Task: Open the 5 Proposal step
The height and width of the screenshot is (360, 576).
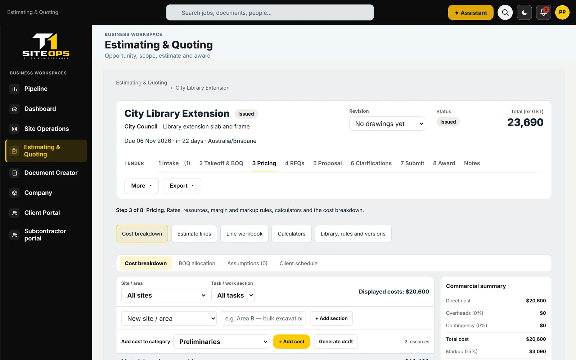Action: (327, 163)
